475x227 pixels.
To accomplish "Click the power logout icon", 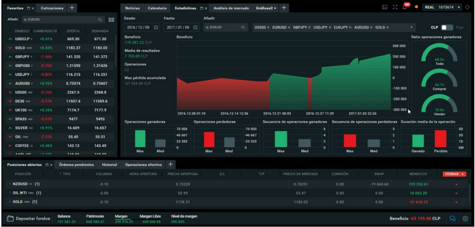I will pos(468,7).
